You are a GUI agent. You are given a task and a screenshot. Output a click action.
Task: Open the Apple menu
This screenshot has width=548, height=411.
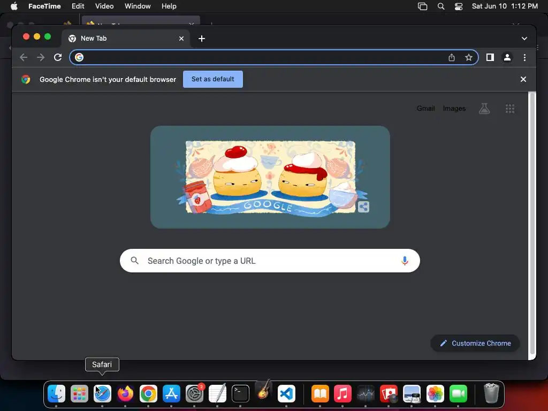click(x=14, y=6)
